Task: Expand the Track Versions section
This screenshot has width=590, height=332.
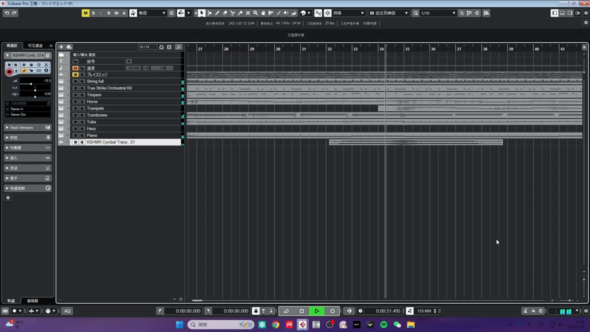Action: tap(28, 127)
